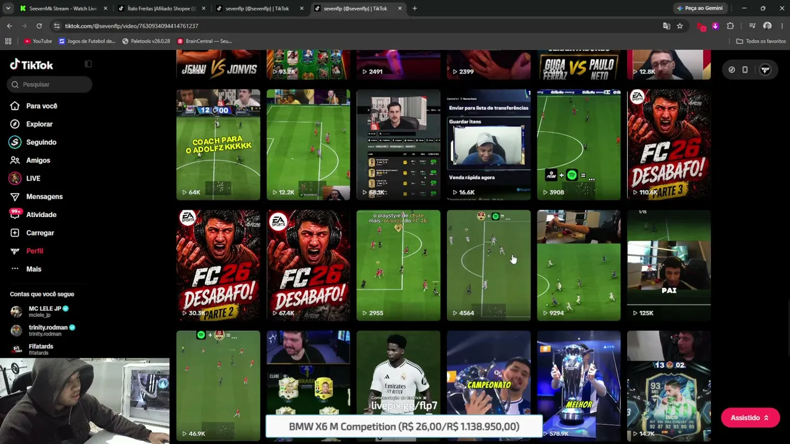
Task: Open the BrainCentral bookmark
Action: click(x=204, y=41)
